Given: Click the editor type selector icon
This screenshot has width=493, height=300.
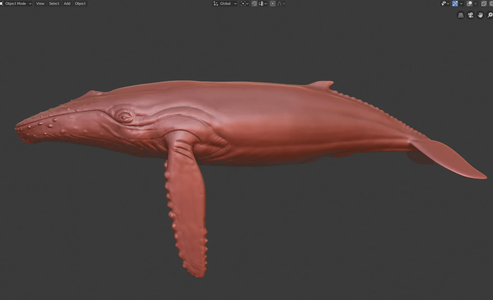Looking at the screenshot, I should pos(2,4).
